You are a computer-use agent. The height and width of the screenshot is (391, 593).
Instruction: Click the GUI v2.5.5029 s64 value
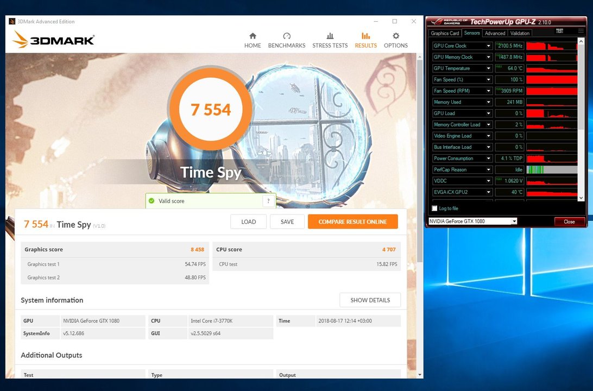[205, 333]
